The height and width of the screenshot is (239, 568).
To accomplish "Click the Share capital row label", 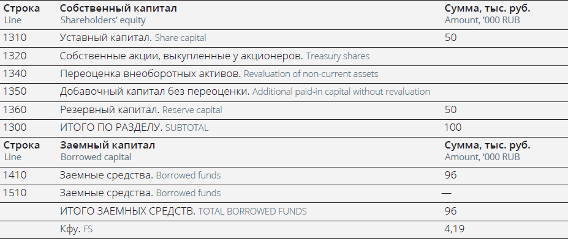I will pyautogui.click(x=133, y=38).
